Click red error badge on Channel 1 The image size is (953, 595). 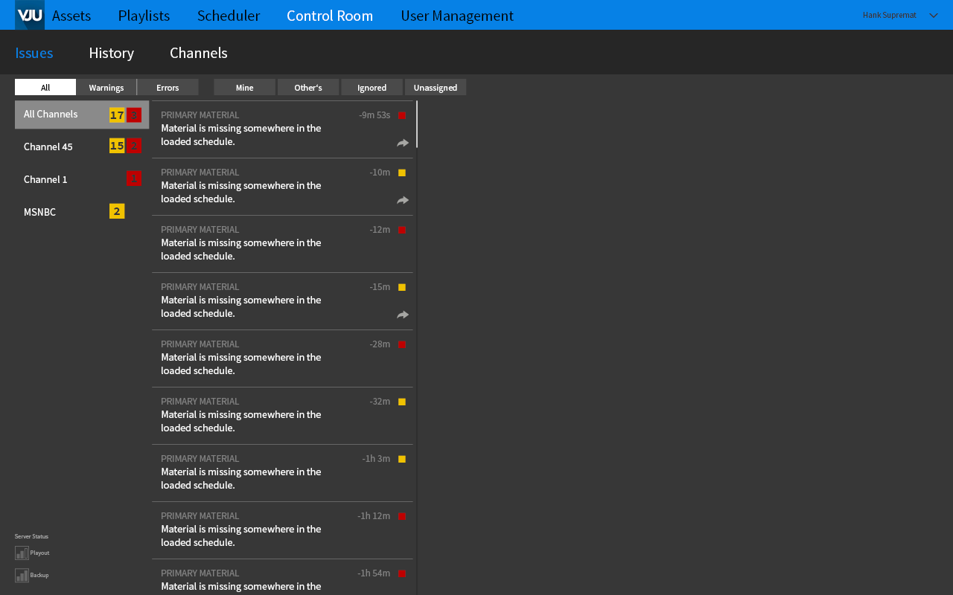click(x=133, y=178)
